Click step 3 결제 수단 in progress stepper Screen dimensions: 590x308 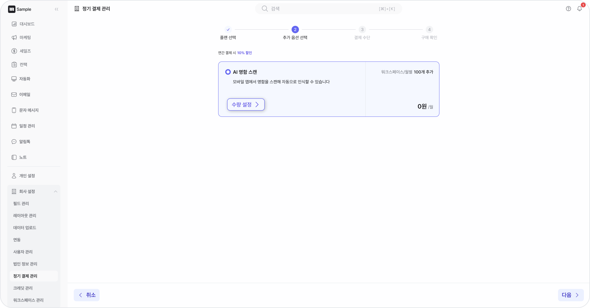coord(362,30)
